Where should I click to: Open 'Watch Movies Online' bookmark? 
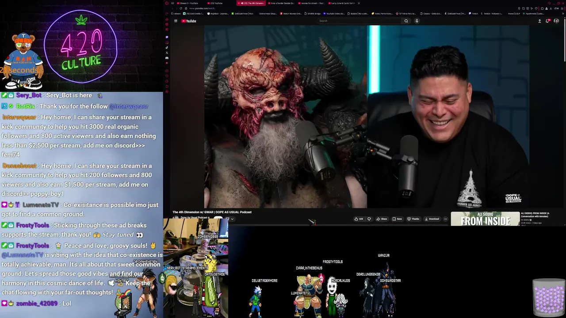[291, 14]
